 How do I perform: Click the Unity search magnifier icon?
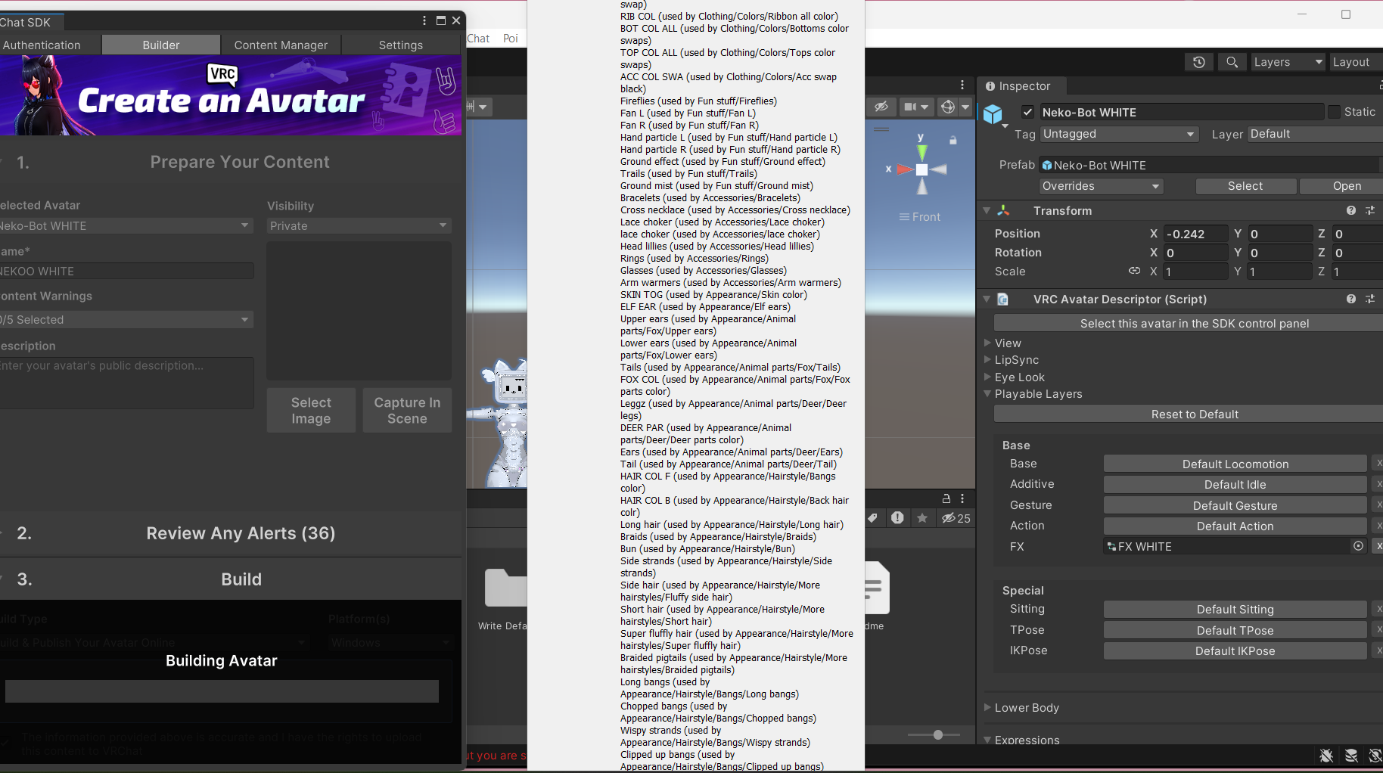tap(1232, 62)
